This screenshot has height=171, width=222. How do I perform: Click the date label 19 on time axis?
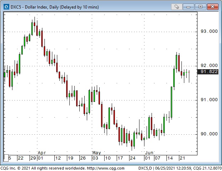(70, 158)
